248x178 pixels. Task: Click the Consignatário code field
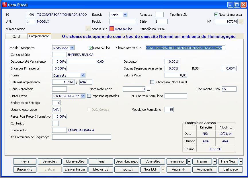pyautogui.click(x=59, y=55)
